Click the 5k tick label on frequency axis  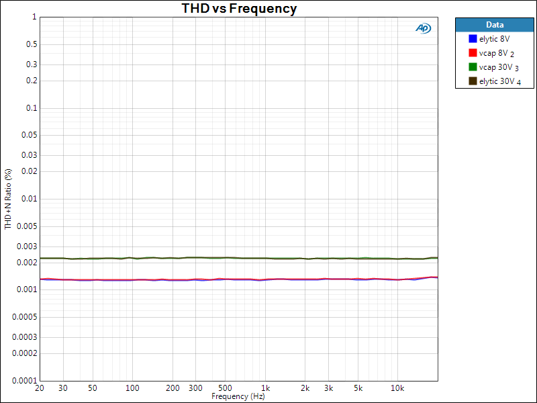358,388
